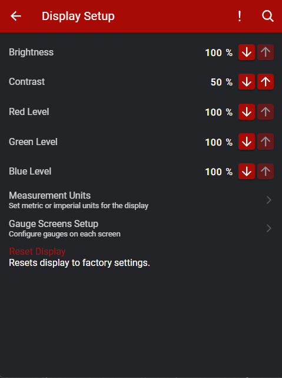
Task: Open Measurement Units settings
Action: (141, 200)
